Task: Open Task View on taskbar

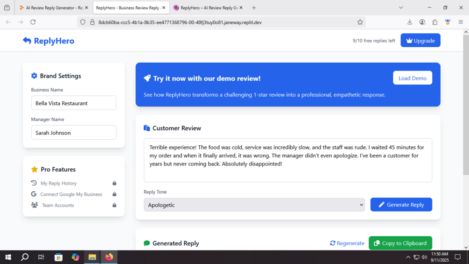Action: click(41, 257)
